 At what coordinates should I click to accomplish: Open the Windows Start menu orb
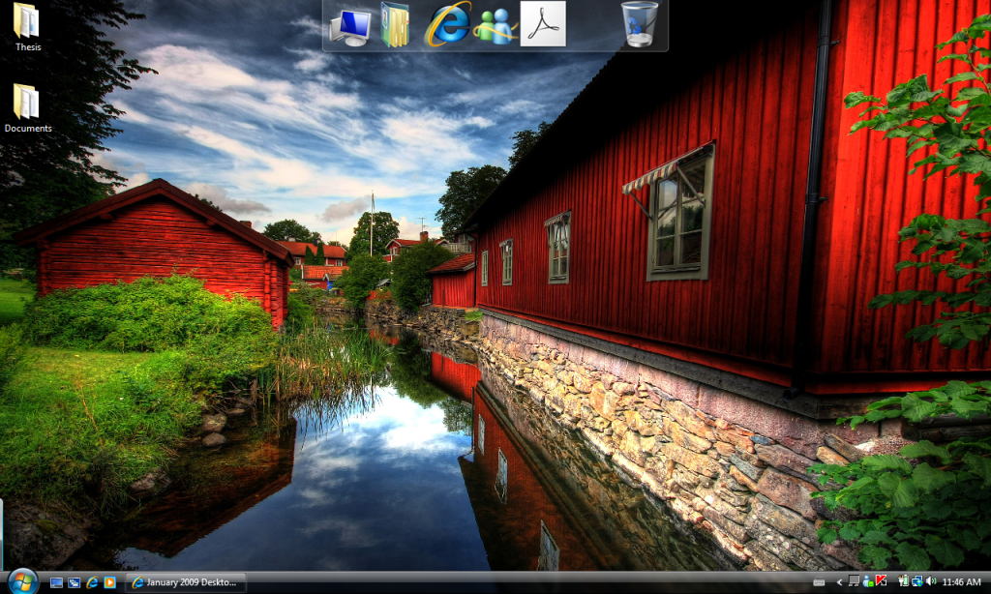[23, 581]
